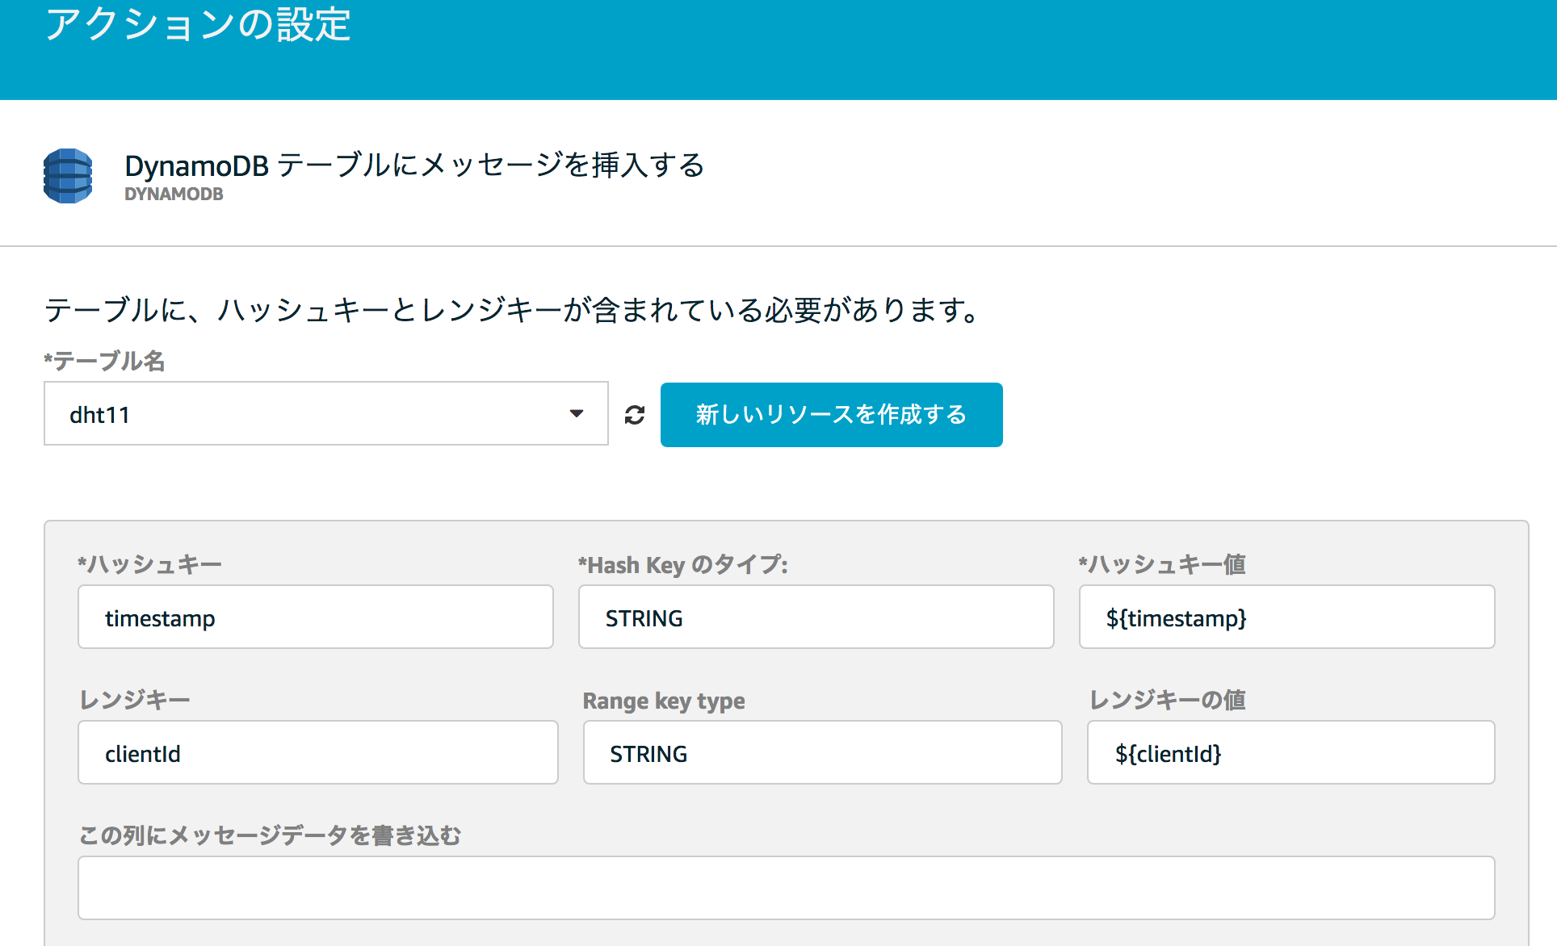Select the range key field containing clientId

[x=318, y=753]
